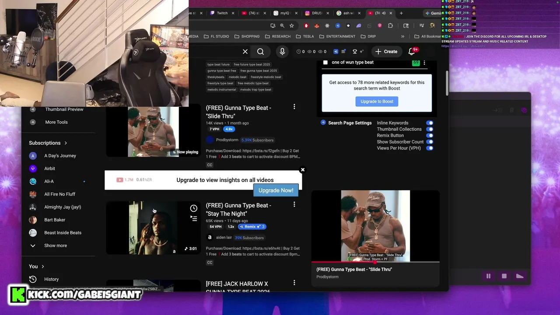This screenshot has width=560, height=315.
Task: Open the mini player Slide Thru preview
Action: (375, 226)
